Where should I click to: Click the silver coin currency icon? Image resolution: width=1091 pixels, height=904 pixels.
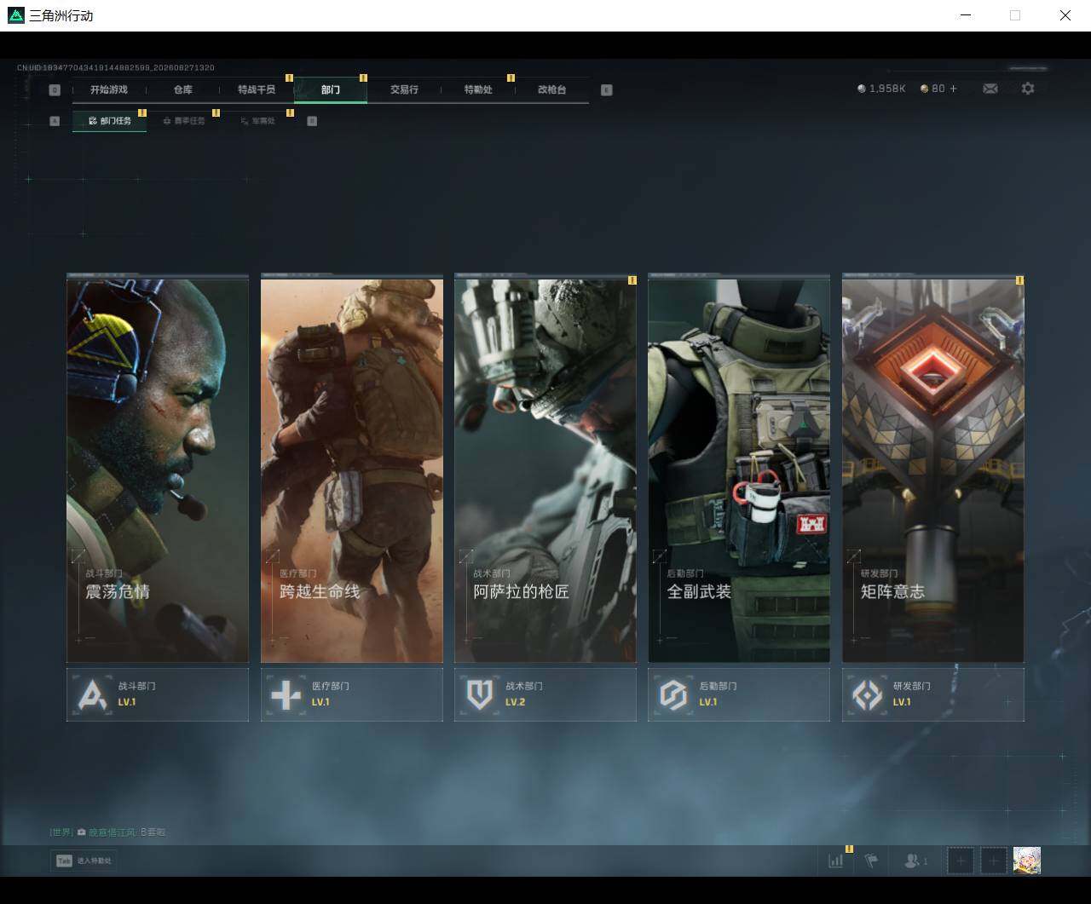(x=862, y=89)
